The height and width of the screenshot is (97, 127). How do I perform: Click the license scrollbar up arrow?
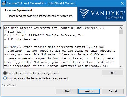121,28
